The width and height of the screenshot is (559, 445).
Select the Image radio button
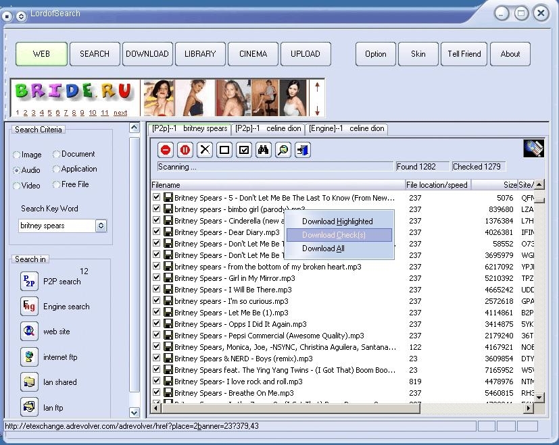[x=16, y=155]
